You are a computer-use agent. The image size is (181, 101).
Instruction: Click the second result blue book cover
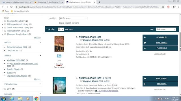click(59, 86)
